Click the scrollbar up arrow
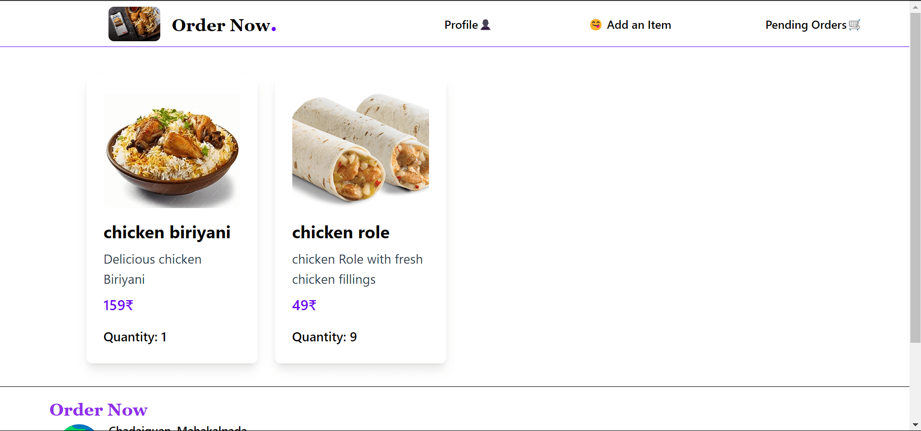This screenshot has width=921, height=431. click(915, 7)
